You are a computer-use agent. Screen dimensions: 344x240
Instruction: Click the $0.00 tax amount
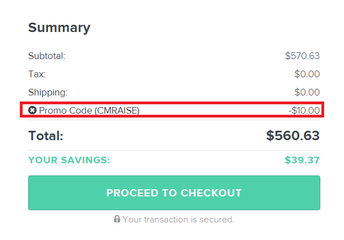click(307, 74)
